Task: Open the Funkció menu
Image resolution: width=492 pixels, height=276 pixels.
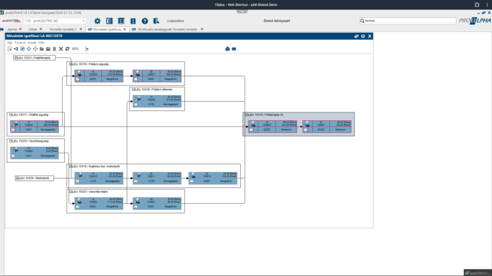Action: 20,43
